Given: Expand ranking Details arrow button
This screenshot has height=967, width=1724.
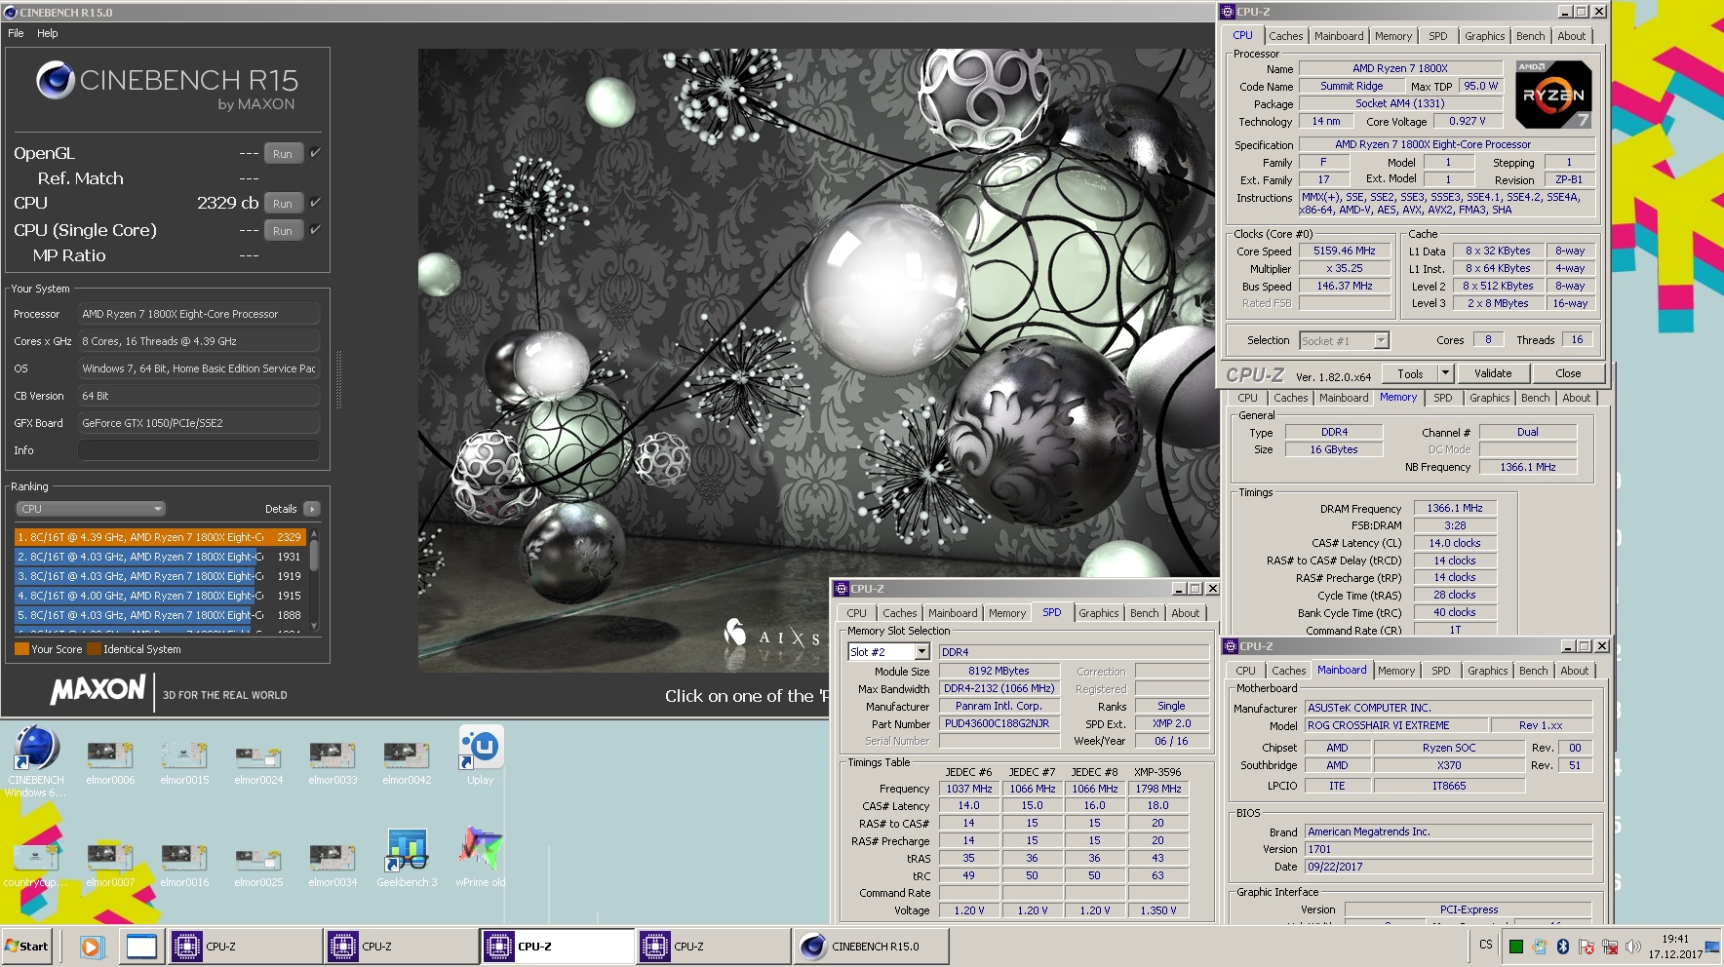Looking at the screenshot, I should pos(312,509).
